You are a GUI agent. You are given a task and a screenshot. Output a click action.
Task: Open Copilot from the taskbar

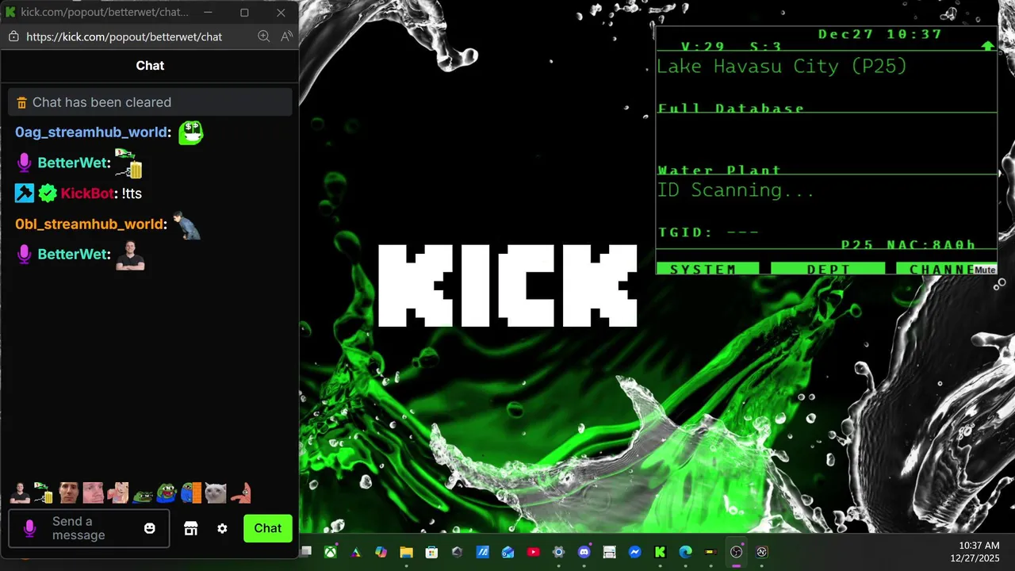tap(381, 552)
